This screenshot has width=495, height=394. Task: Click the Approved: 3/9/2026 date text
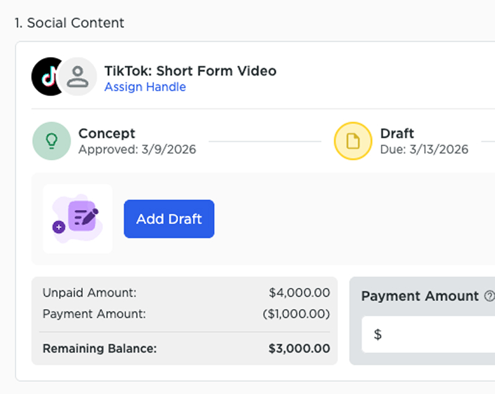click(x=137, y=149)
